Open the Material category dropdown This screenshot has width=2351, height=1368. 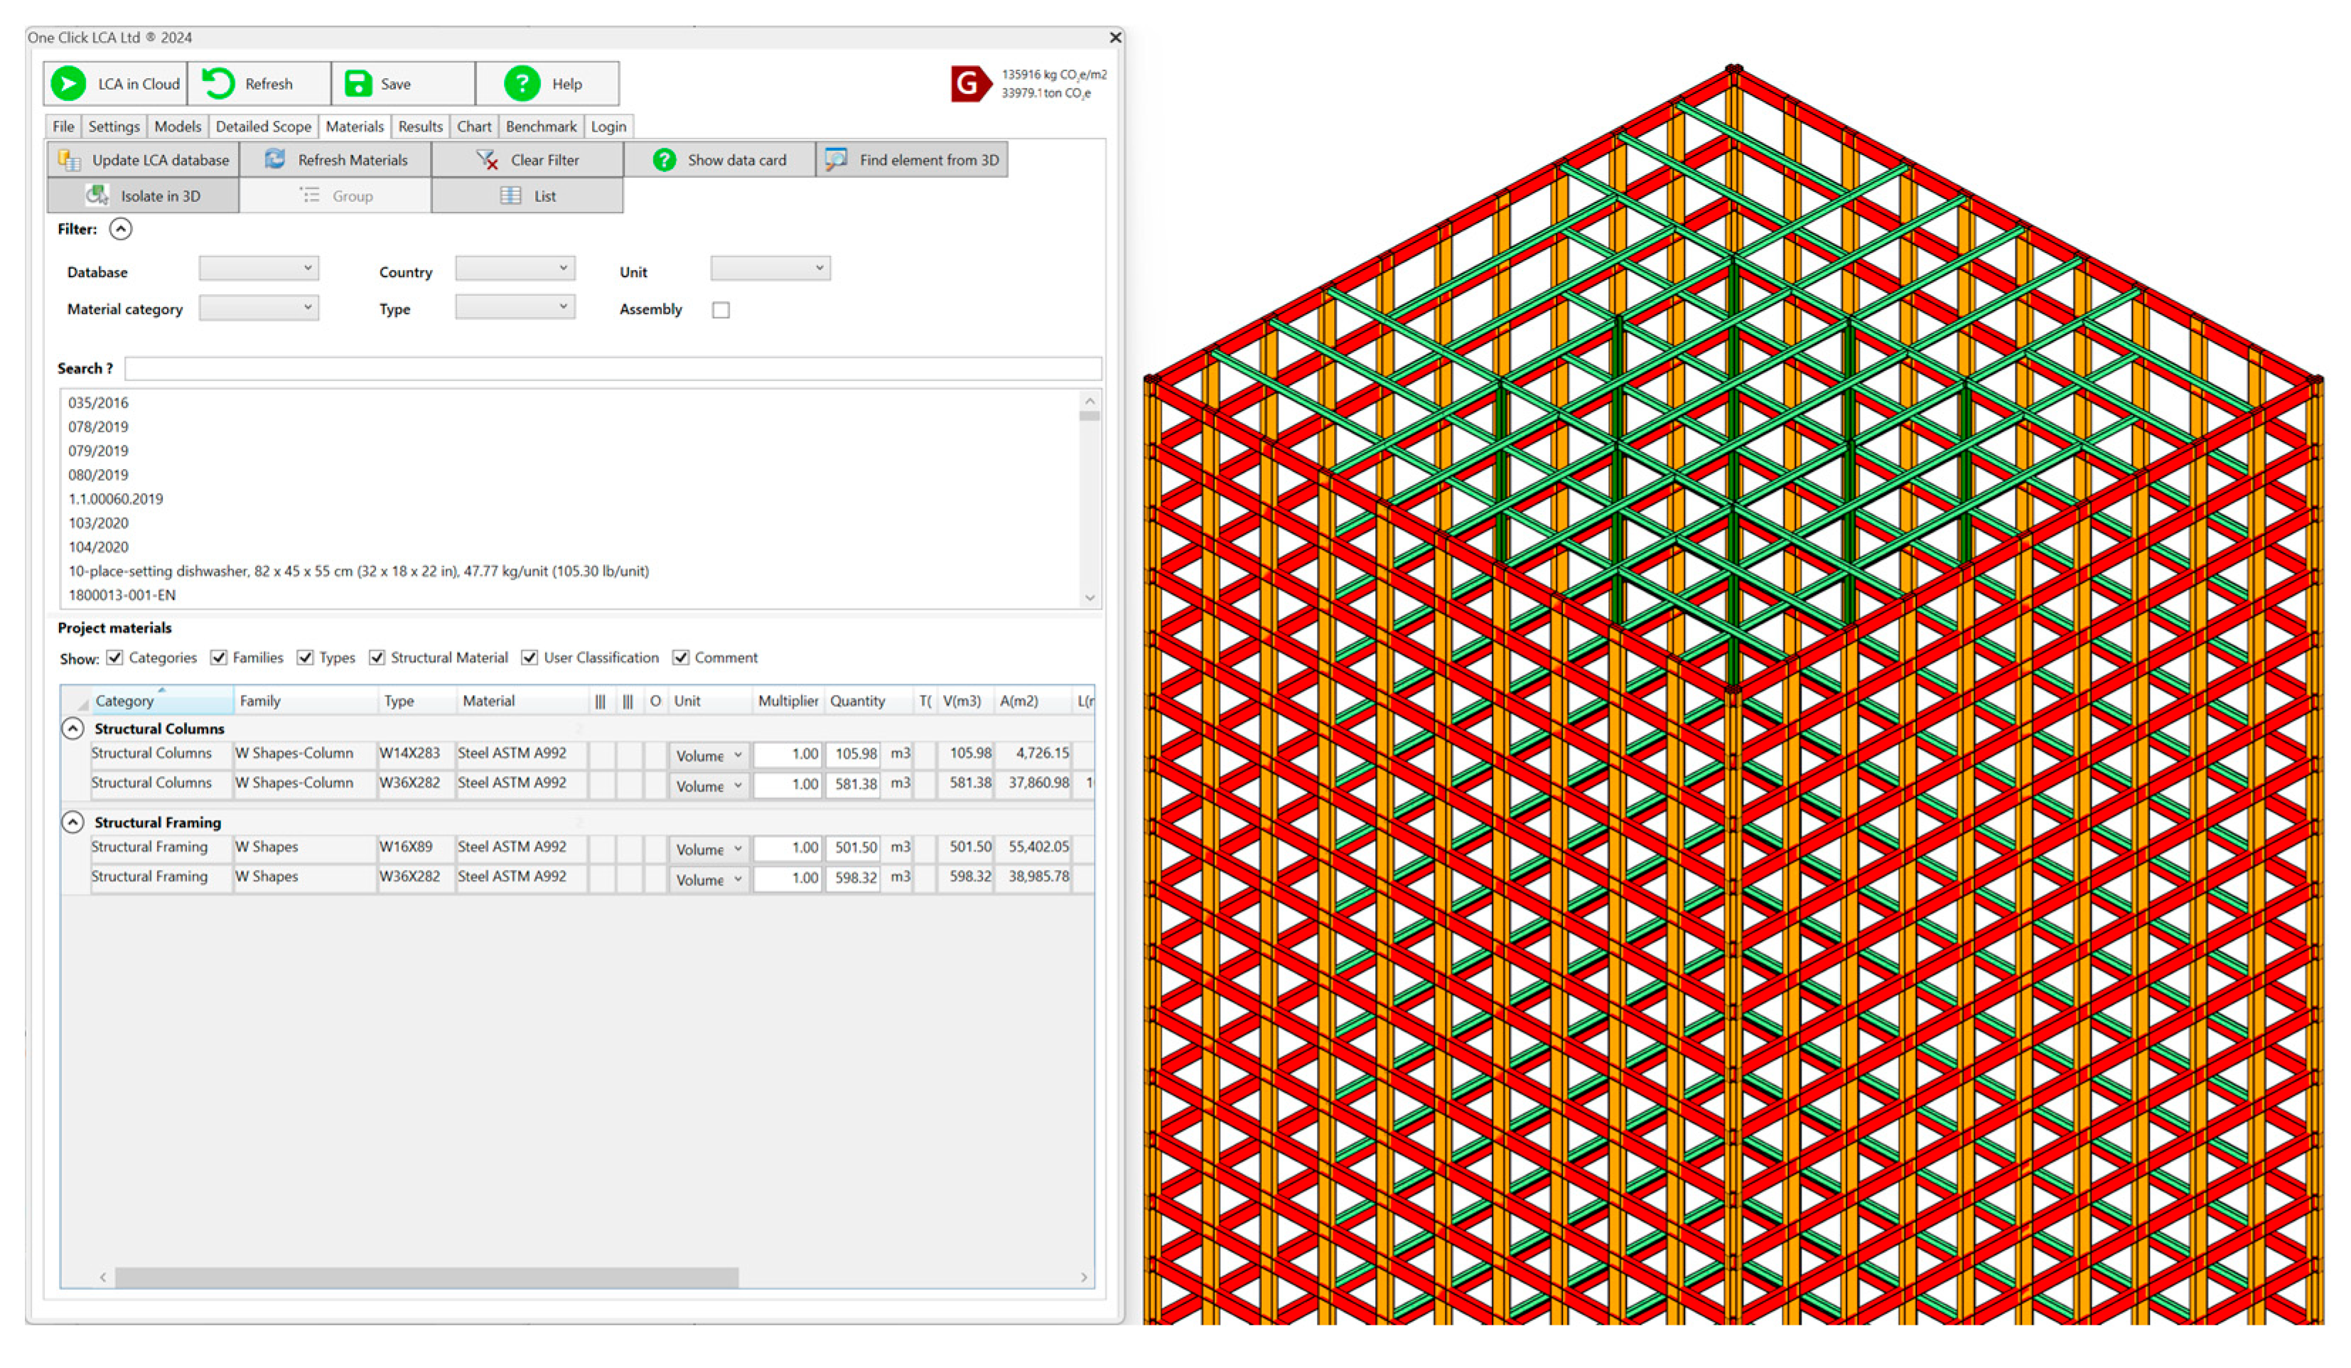[x=259, y=308]
